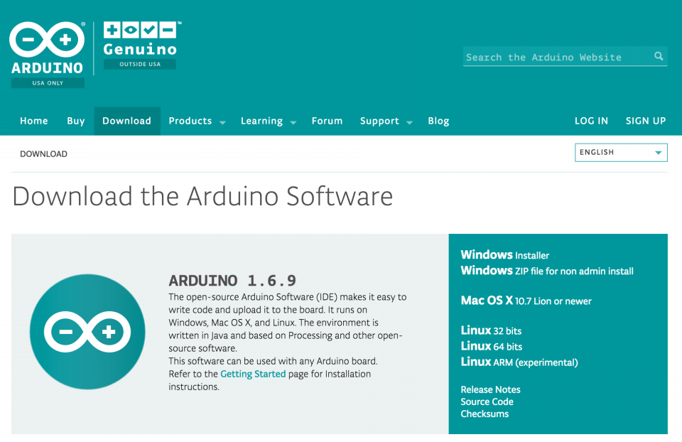
Task: Open the ENGLISH language dropdown
Action: tap(621, 152)
